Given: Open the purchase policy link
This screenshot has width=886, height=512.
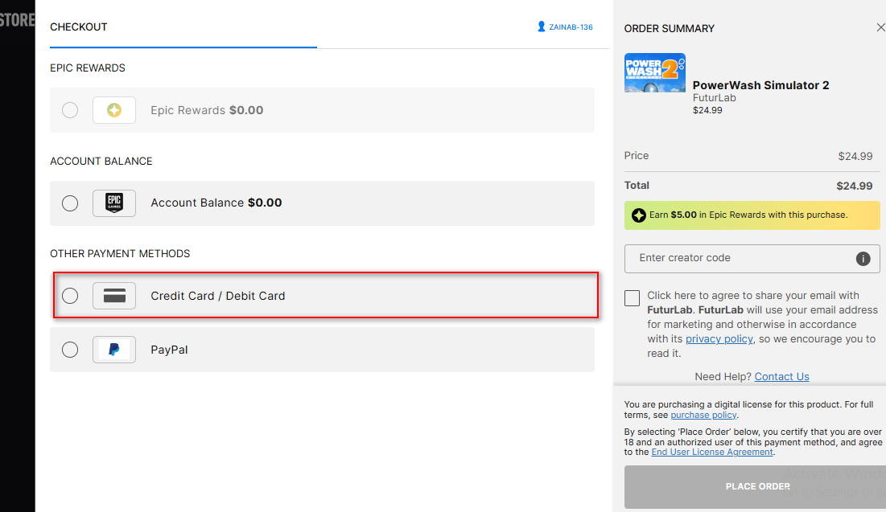Looking at the screenshot, I should pos(703,416).
